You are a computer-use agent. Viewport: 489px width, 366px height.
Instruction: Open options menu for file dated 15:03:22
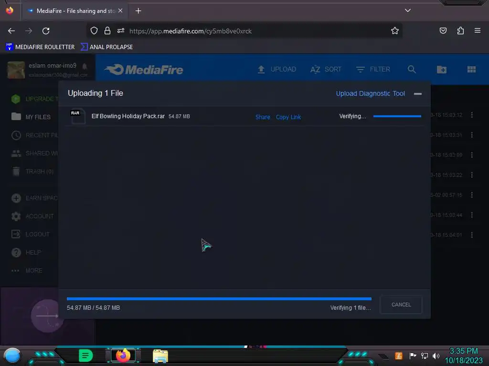(x=471, y=175)
